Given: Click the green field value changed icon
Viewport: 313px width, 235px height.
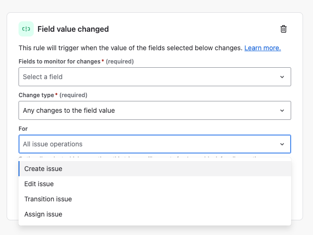Looking at the screenshot, I should [26, 29].
